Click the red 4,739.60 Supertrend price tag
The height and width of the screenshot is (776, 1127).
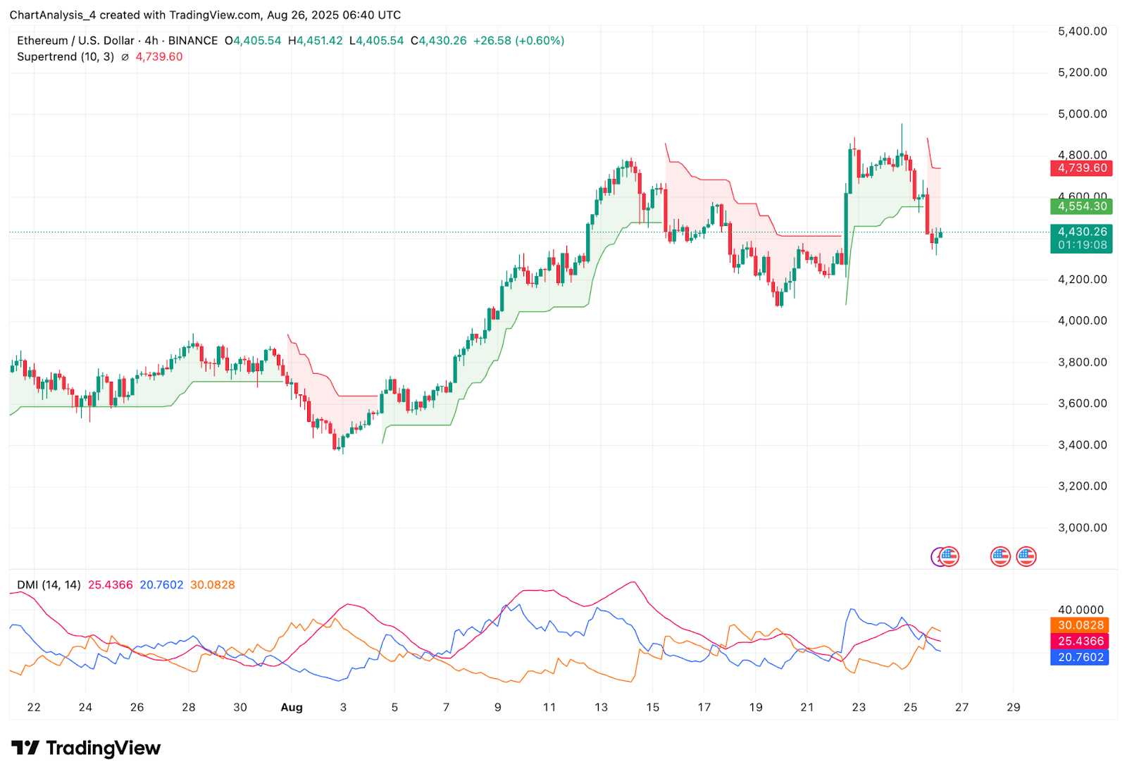(1081, 168)
